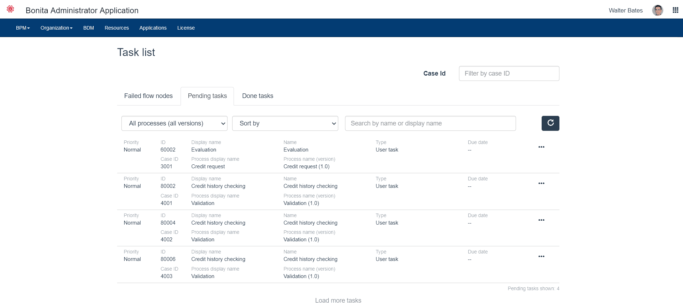Screen dimensions: 683x308
Task: Expand the Organization menu
Action: pyautogui.click(x=56, y=28)
